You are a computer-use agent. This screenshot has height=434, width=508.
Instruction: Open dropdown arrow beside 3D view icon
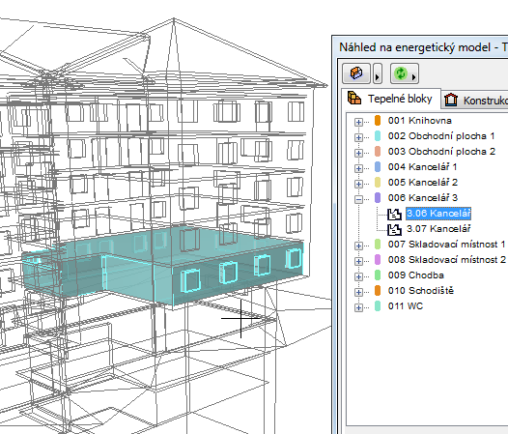point(378,73)
